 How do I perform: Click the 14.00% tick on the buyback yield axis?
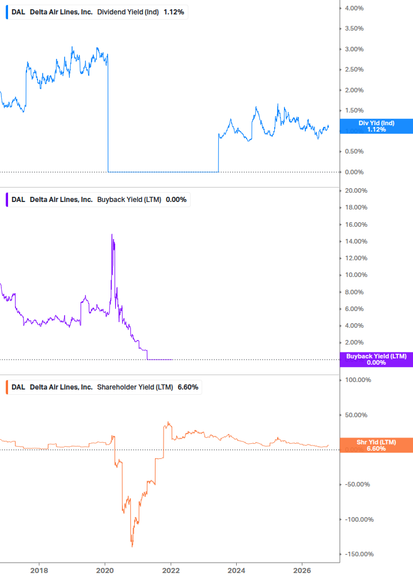[x=356, y=242]
